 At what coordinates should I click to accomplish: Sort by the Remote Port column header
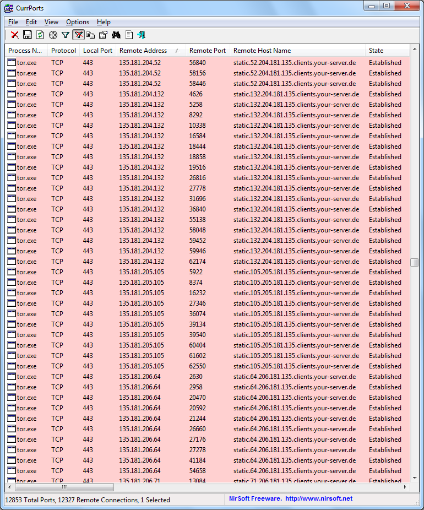(x=208, y=51)
